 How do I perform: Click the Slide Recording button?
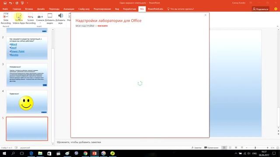pos(6,18)
